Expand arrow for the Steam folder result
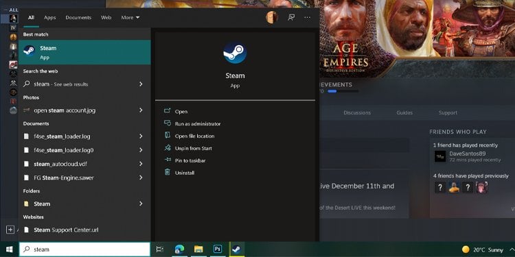Screen dimensions: 515x257 141,204
